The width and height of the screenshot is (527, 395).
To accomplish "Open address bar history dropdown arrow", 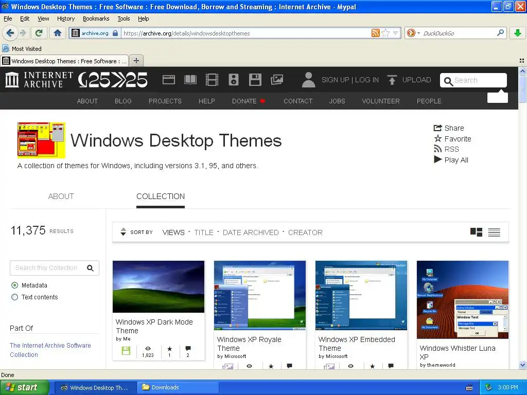I will coord(396,33).
